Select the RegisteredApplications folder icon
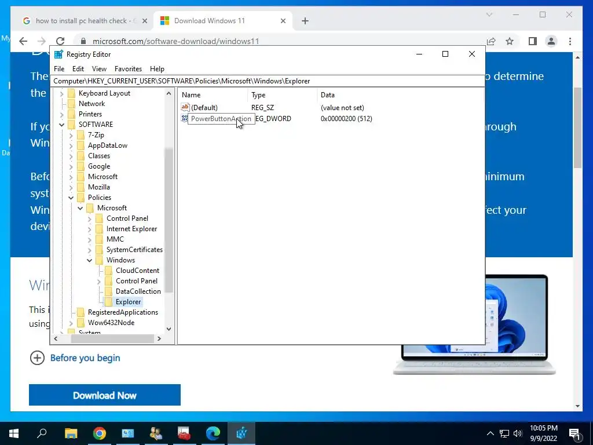Image resolution: width=593 pixels, height=445 pixels. [x=80, y=312]
